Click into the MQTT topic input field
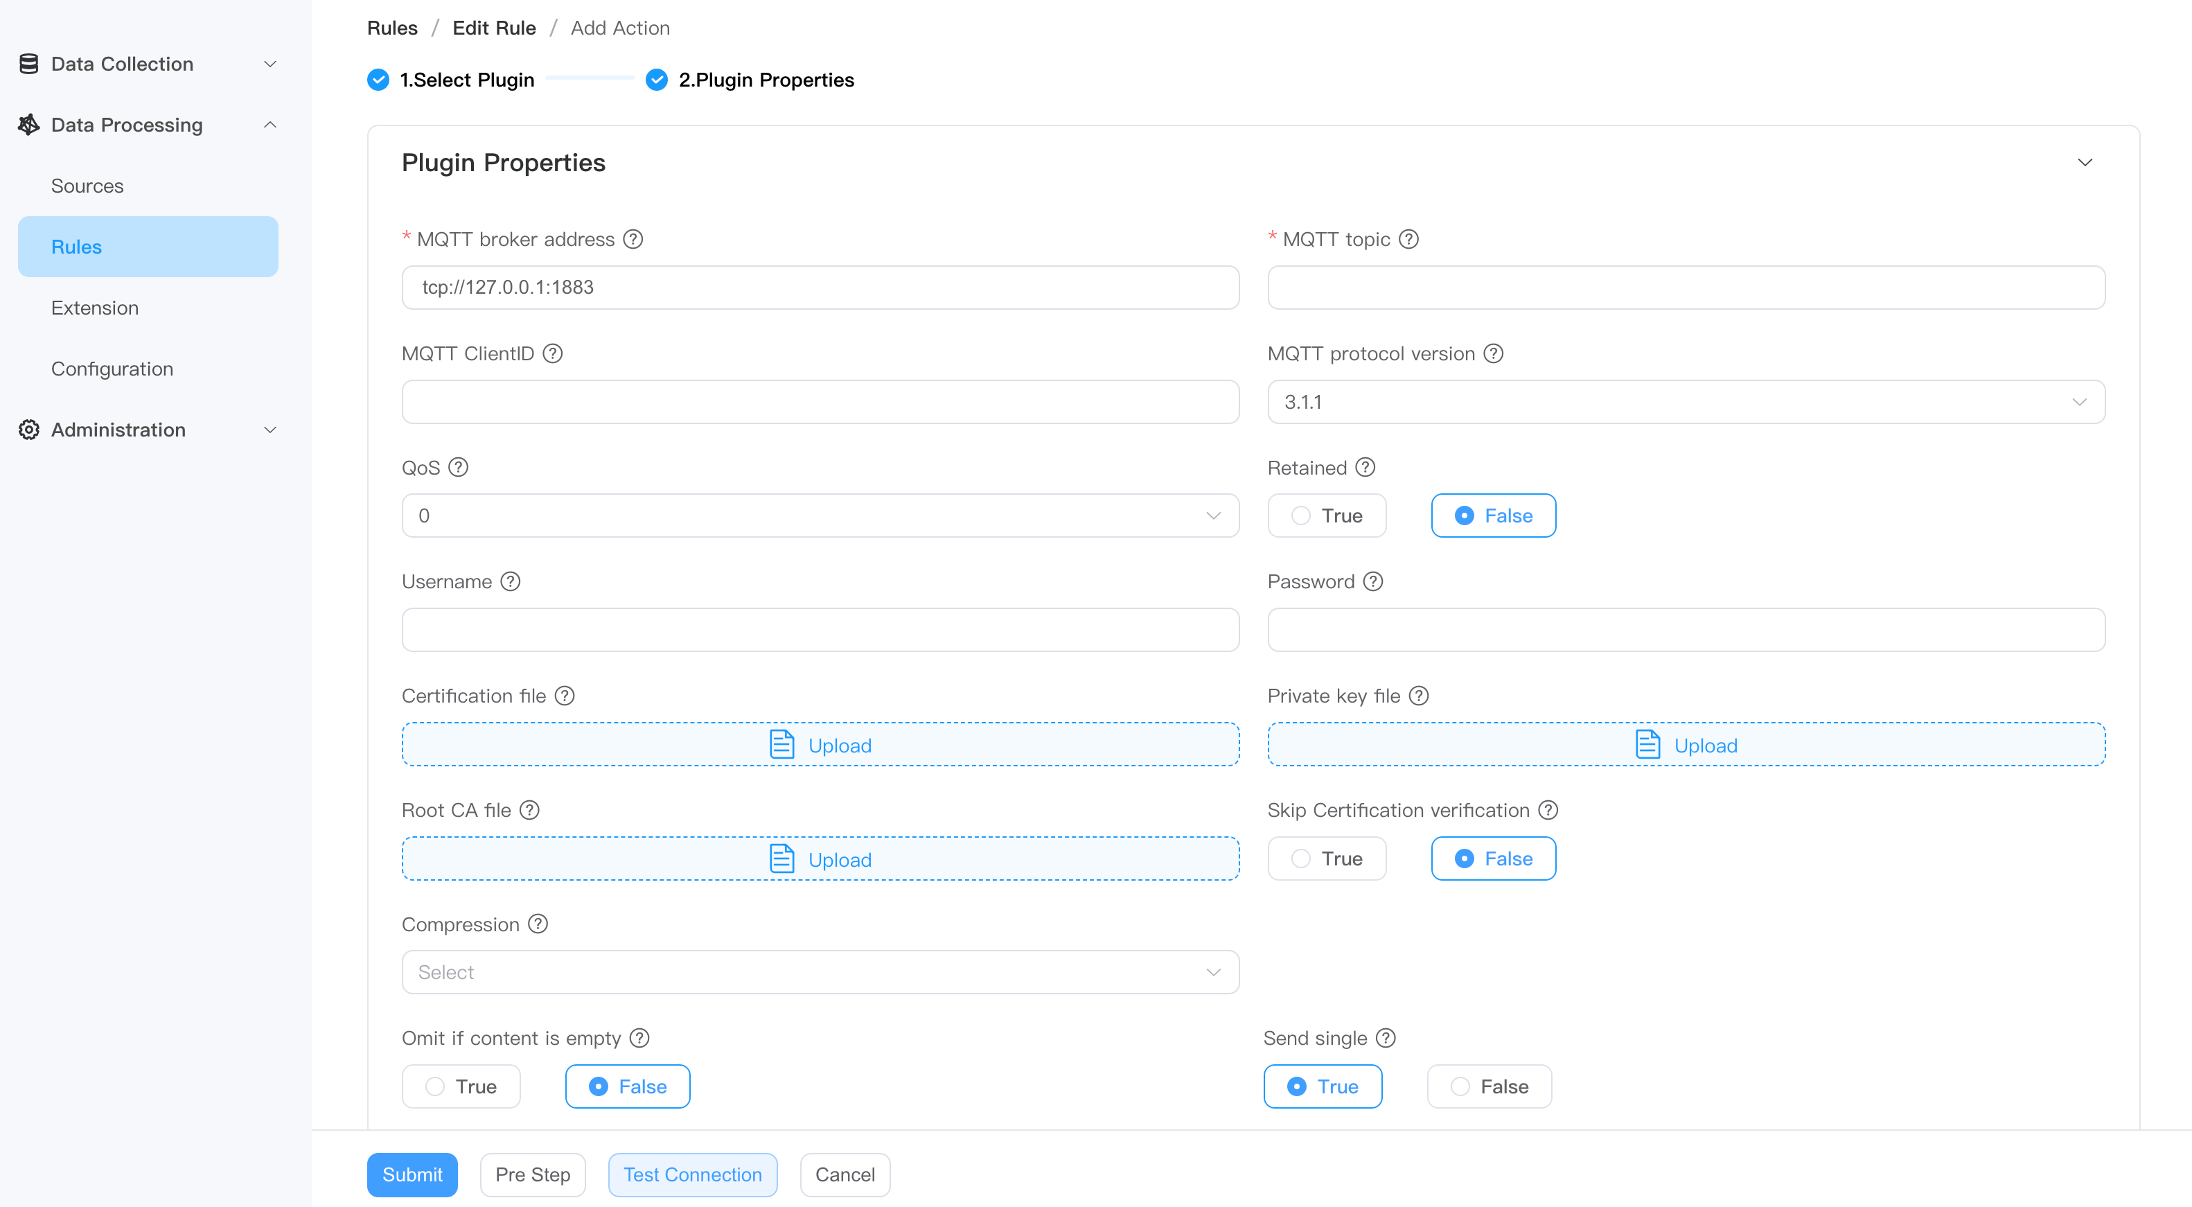 tap(1685, 288)
